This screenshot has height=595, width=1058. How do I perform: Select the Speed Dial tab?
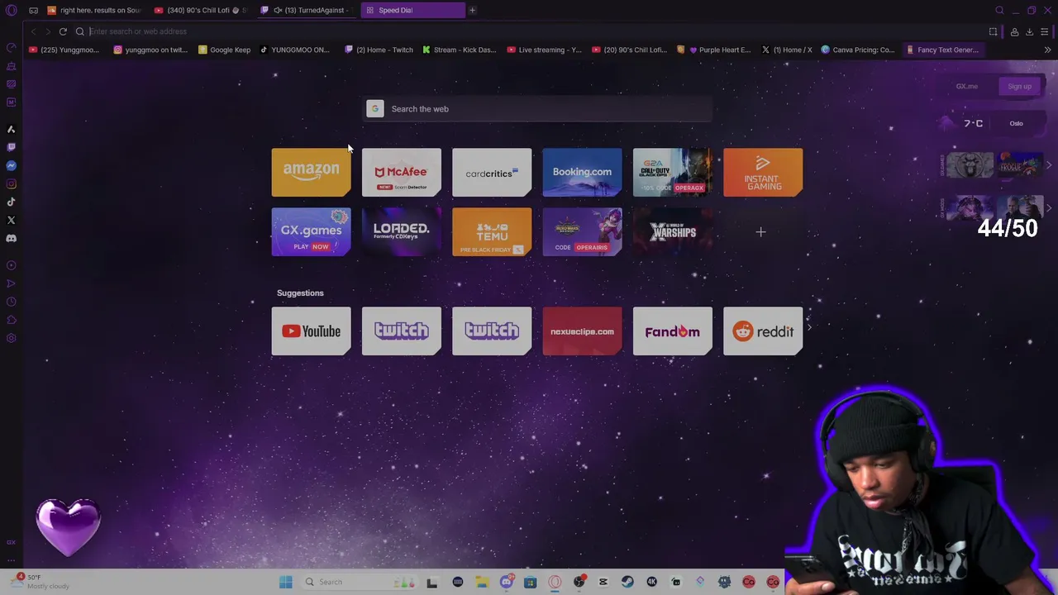(412, 11)
